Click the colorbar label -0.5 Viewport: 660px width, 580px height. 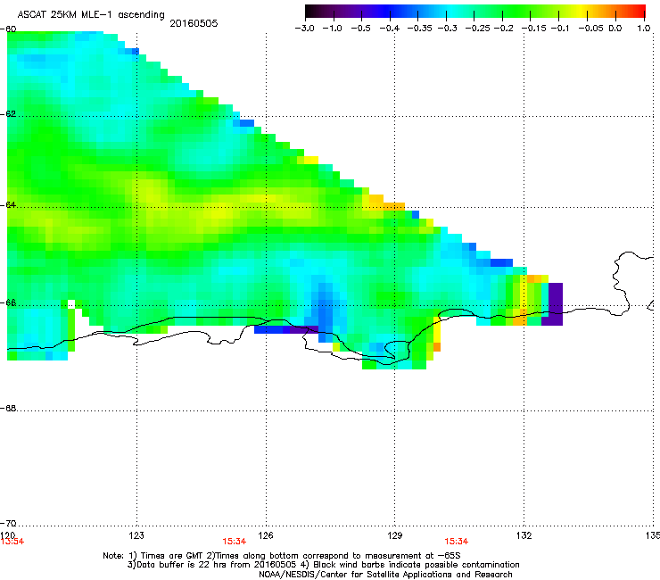(x=360, y=29)
